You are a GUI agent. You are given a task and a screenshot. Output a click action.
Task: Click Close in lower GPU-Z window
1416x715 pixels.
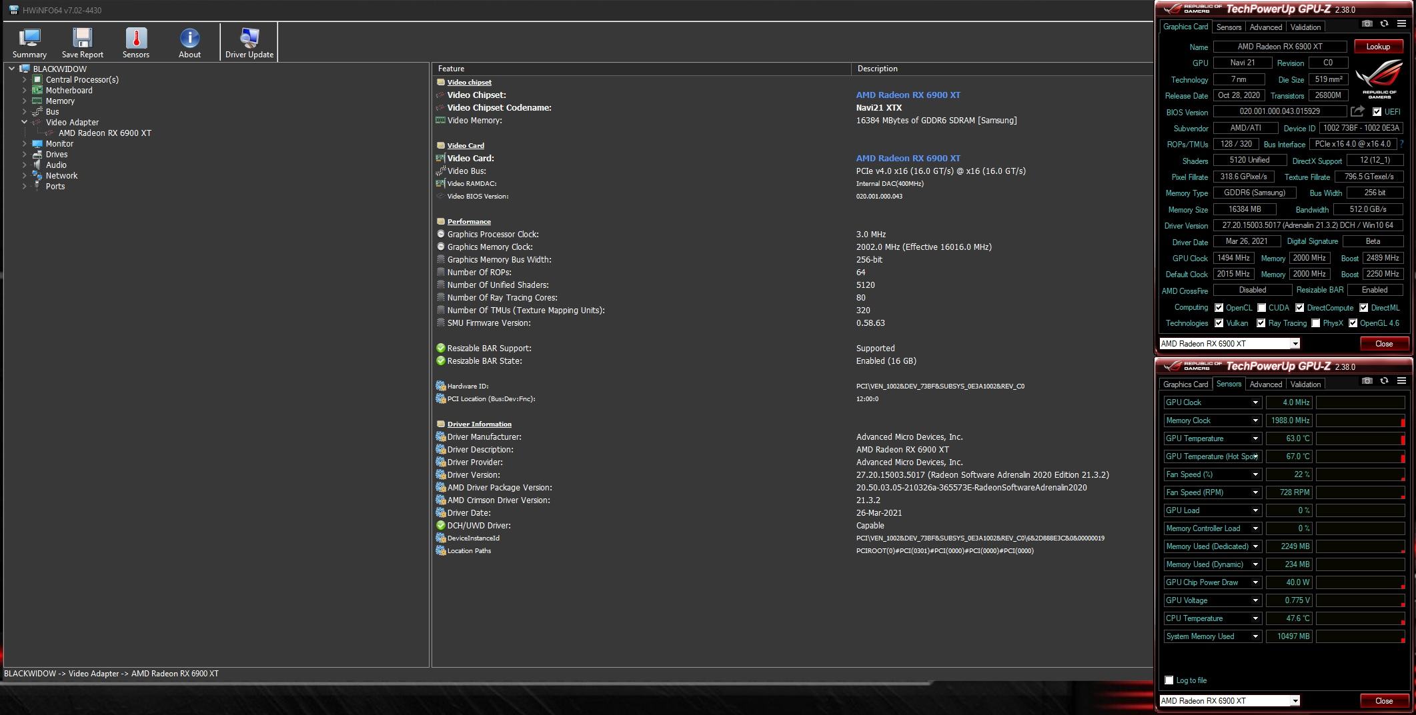point(1383,701)
